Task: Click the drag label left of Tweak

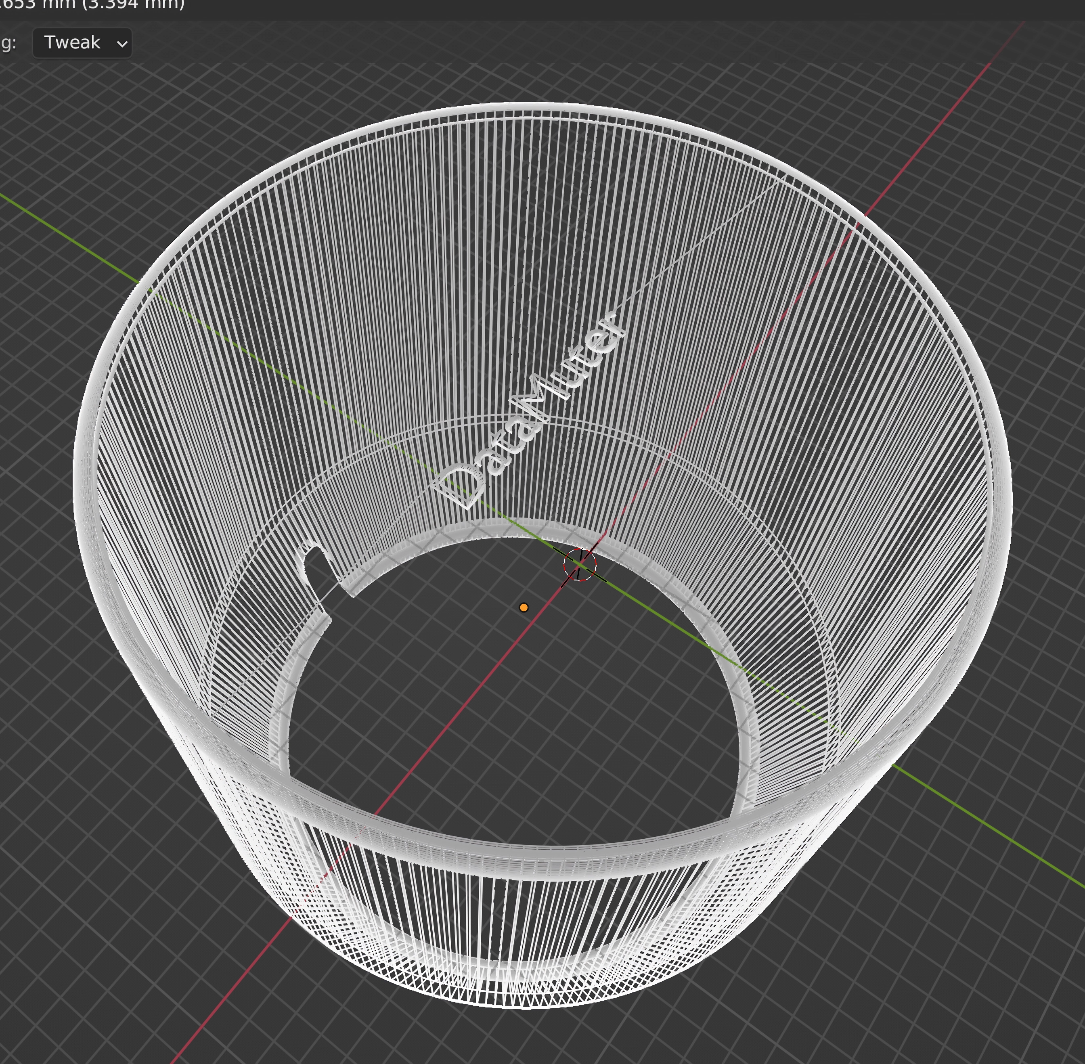Action: [8, 43]
